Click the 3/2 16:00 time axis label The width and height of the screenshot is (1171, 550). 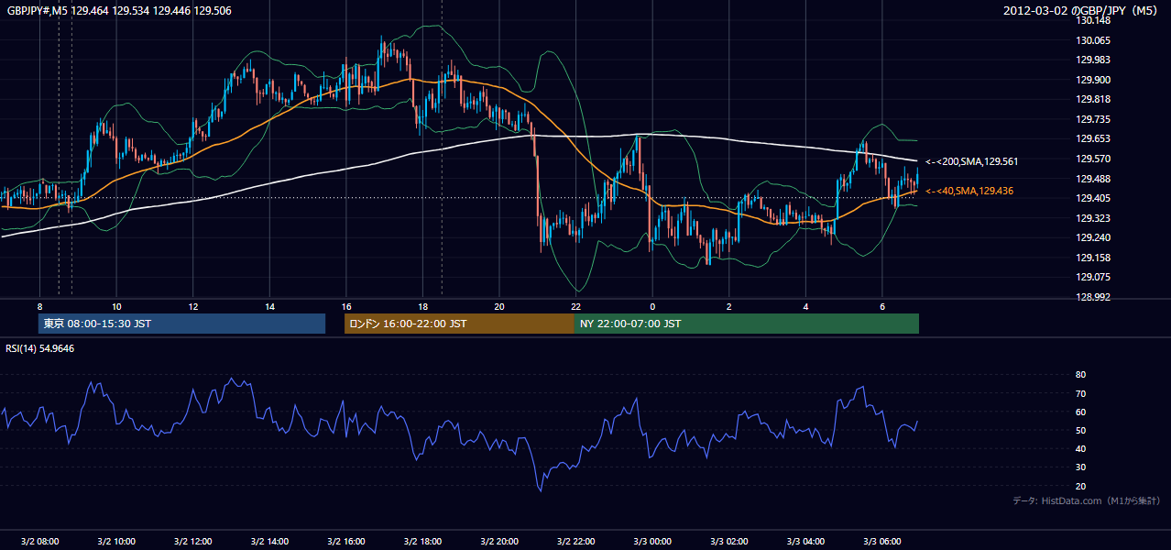pyautogui.click(x=346, y=542)
